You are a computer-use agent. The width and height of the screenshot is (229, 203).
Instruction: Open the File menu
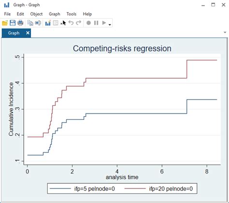(7, 14)
